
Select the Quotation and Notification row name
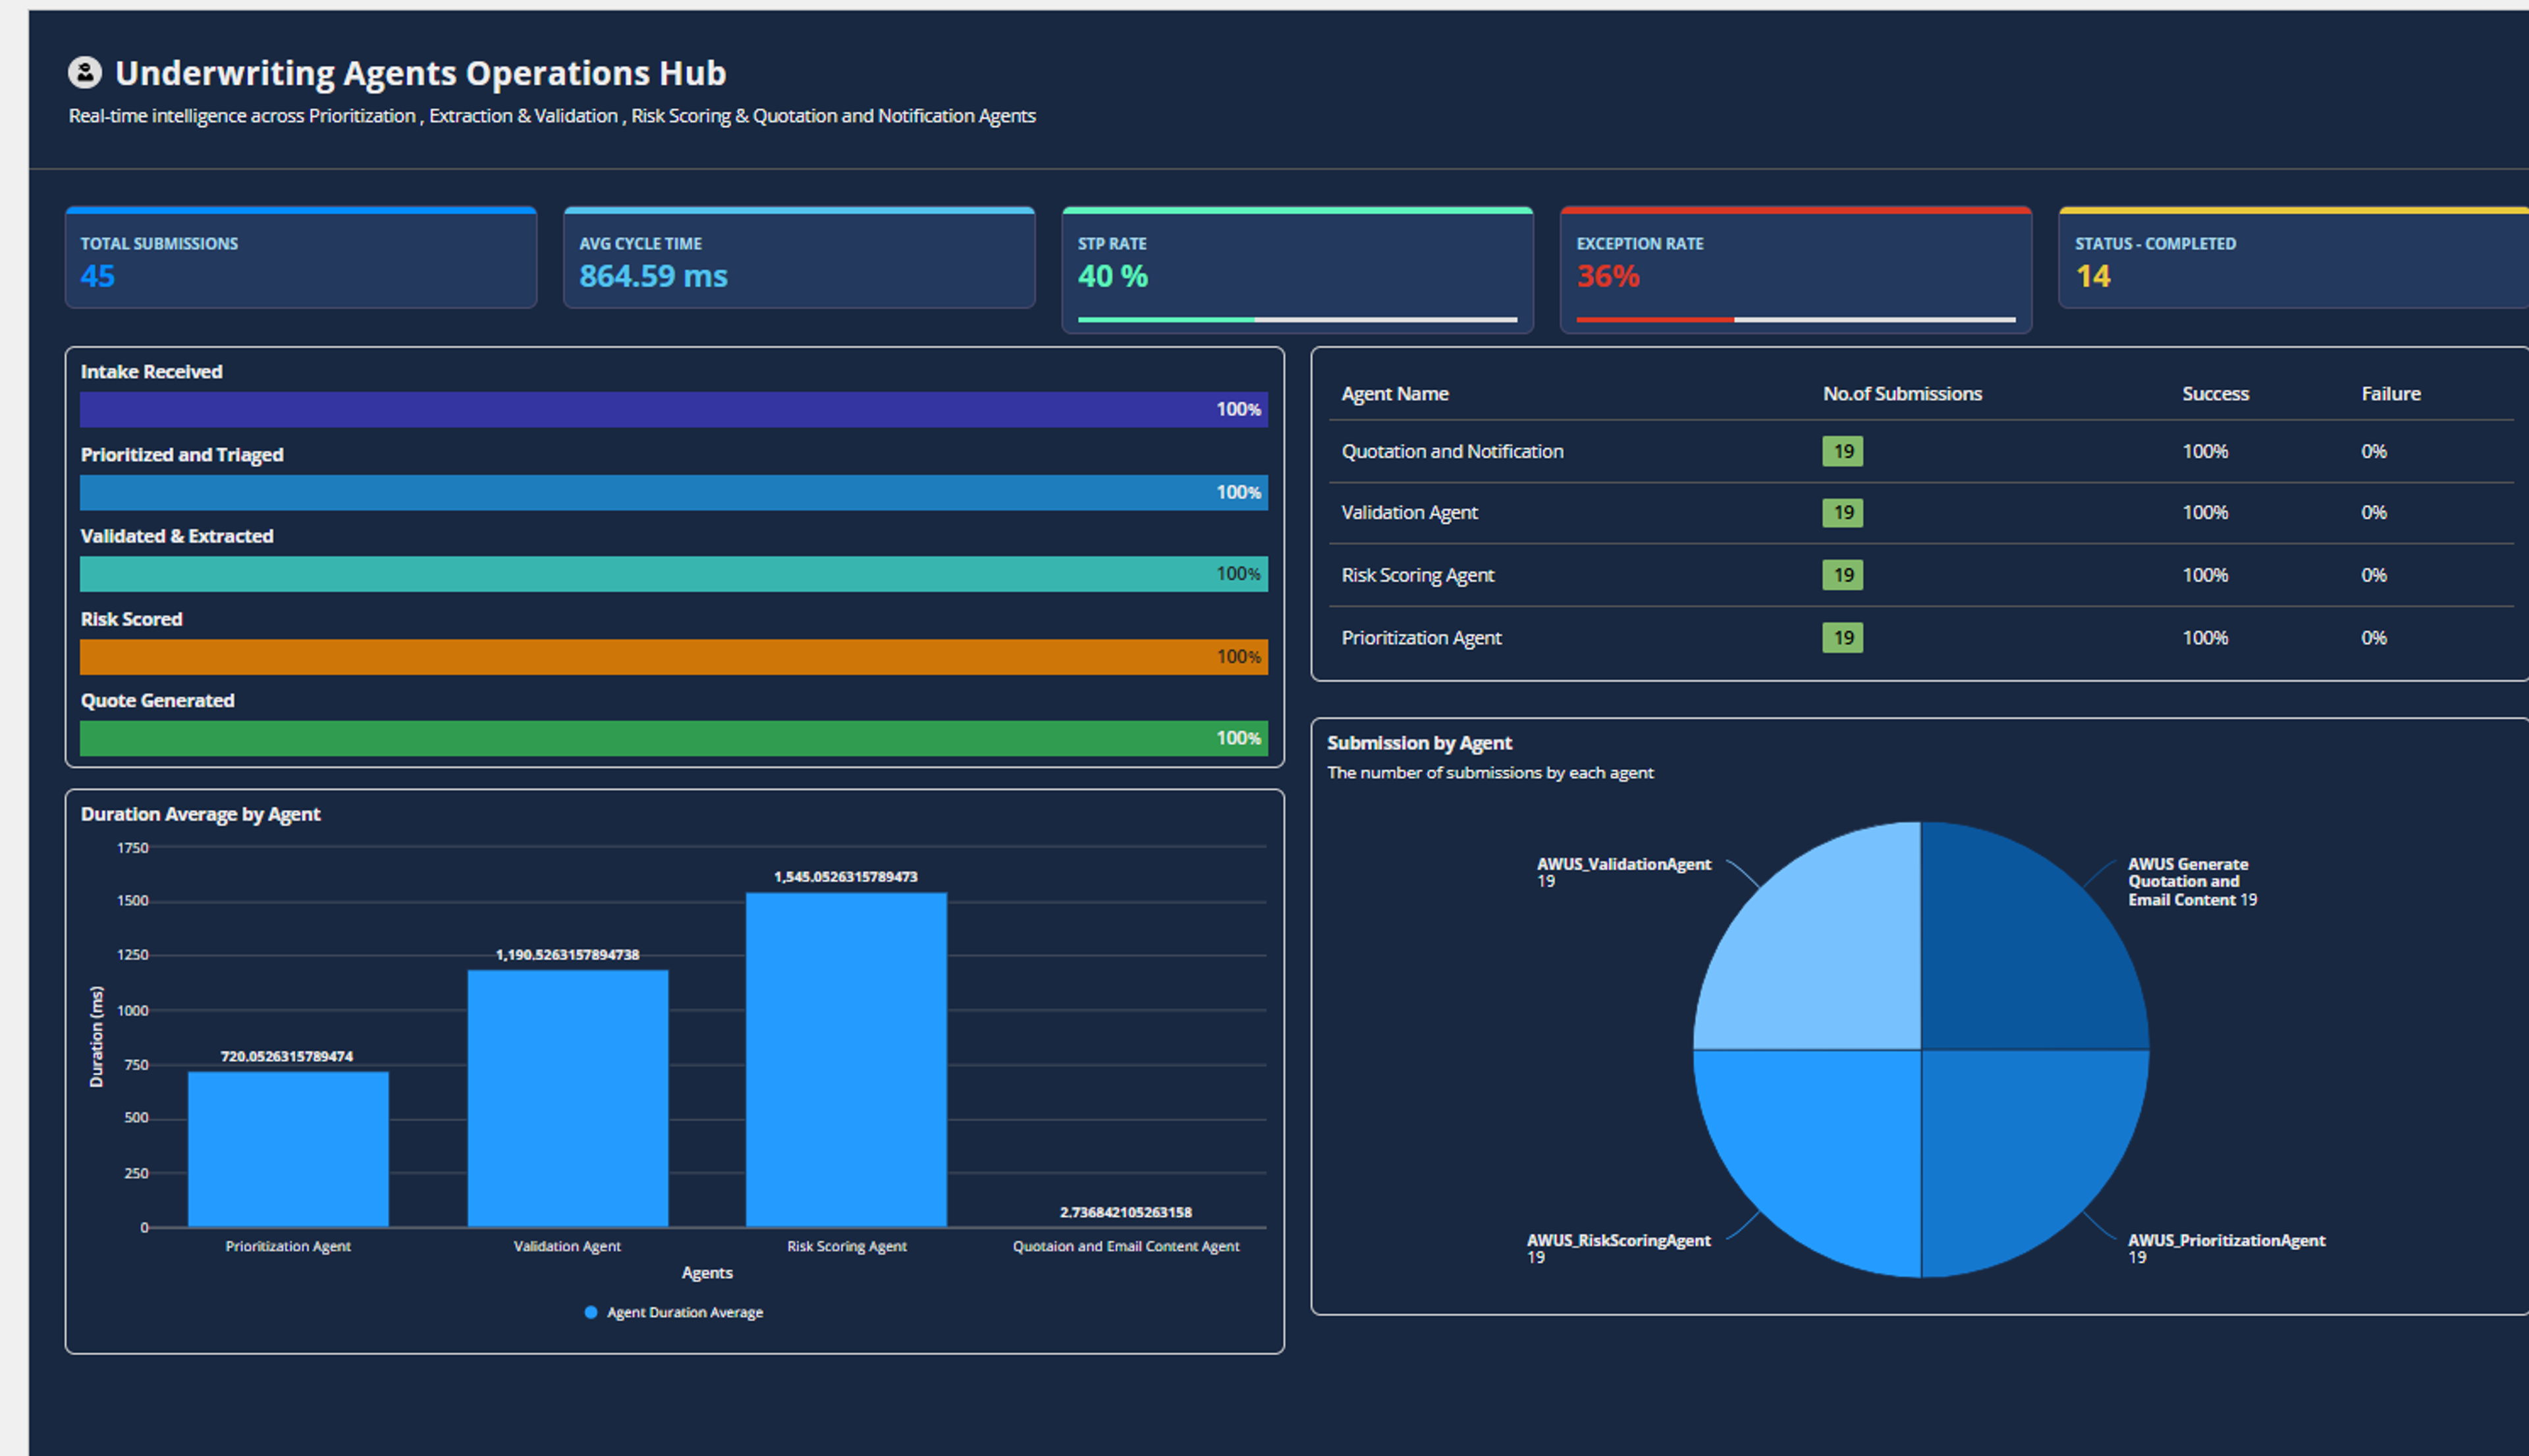(1452, 451)
